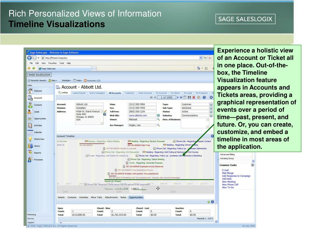Click the Duplicate Invoice Received timeline event

pos(143,166)
